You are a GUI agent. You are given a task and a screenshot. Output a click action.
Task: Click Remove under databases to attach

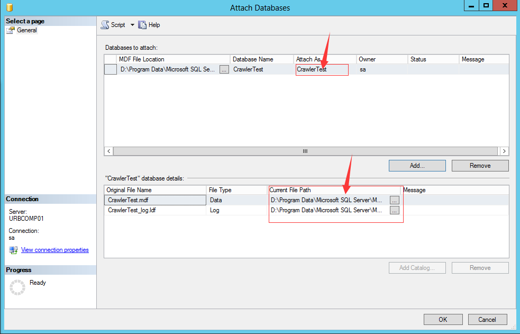480,166
